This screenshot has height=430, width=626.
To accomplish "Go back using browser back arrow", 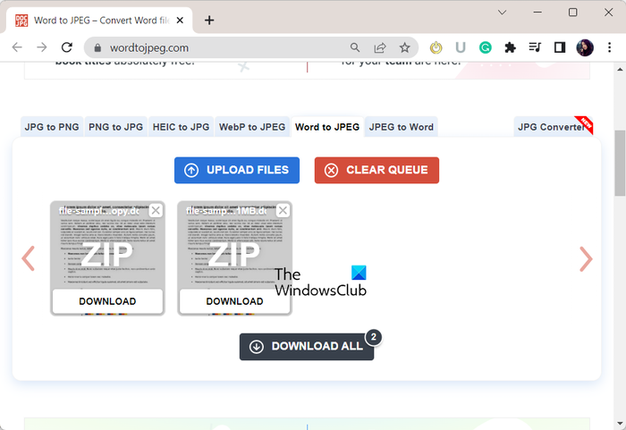I will (17, 47).
